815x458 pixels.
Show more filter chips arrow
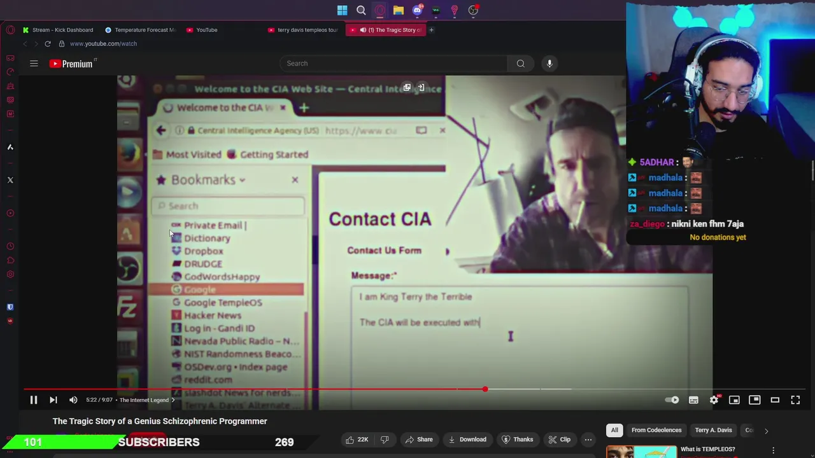(x=766, y=431)
